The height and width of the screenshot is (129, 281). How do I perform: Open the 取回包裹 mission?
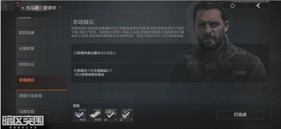(41, 35)
